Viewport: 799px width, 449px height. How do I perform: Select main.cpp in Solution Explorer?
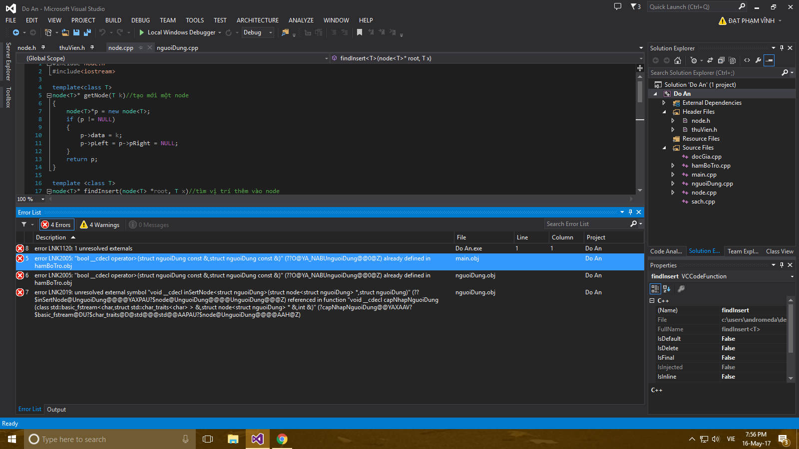point(704,175)
